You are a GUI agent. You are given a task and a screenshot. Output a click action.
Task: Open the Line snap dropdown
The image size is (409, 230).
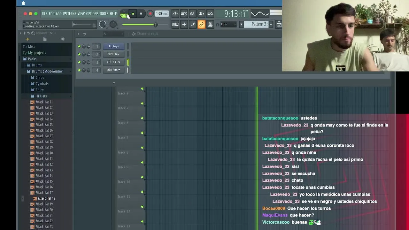[x=228, y=24]
